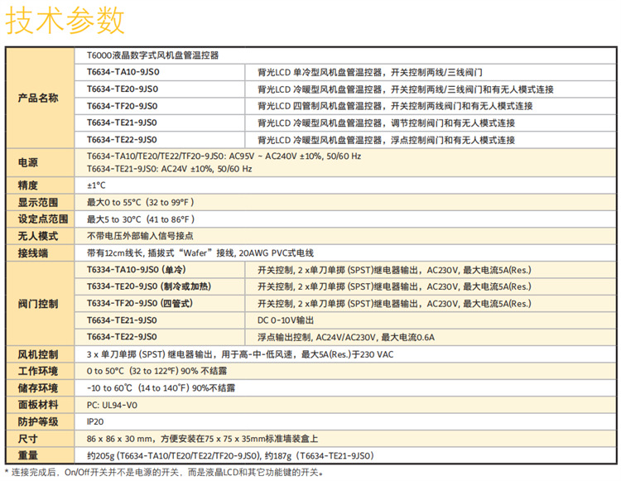Select the 产品名称 row label
Image resolution: width=621 pixels, height=481 pixels.
tap(38, 98)
